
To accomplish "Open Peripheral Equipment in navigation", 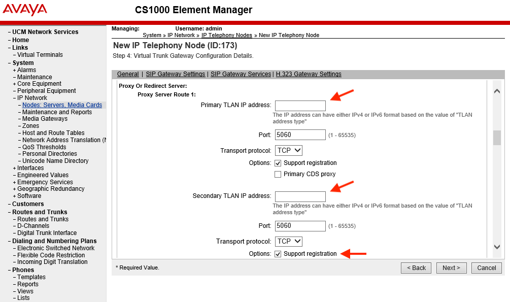I will 47,91.
